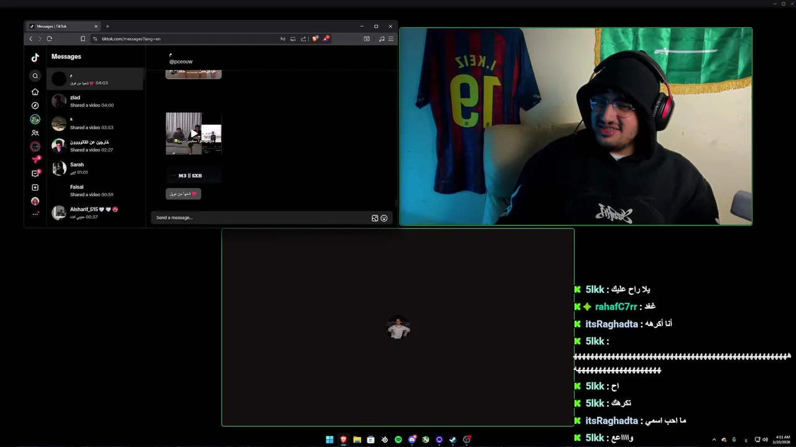Open Brave Rewards triangle icon

pos(326,38)
